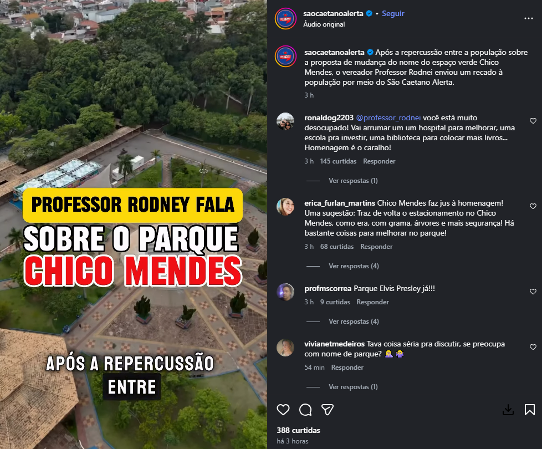
Task: Share post via paper plane icon
Action: coord(328,410)
